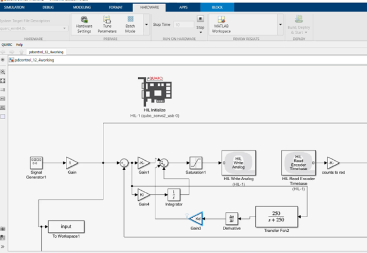367x253 pixels.
Task: Click the HIL Read Encoder Timebase block
Action: [299, 163]
